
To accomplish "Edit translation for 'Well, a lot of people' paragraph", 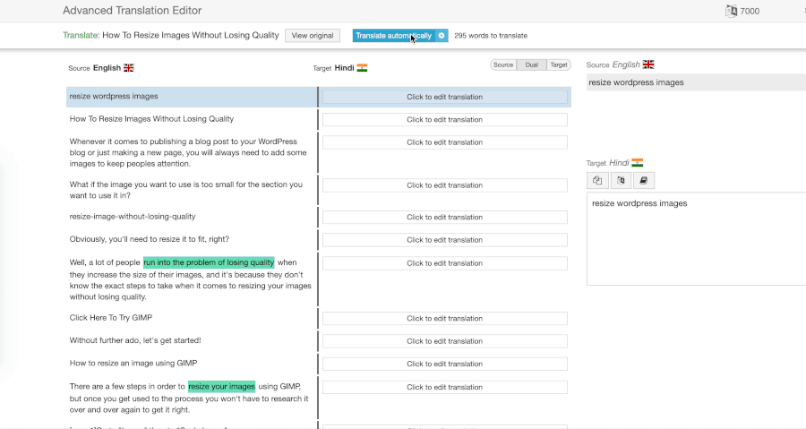I will click(444, 263).
